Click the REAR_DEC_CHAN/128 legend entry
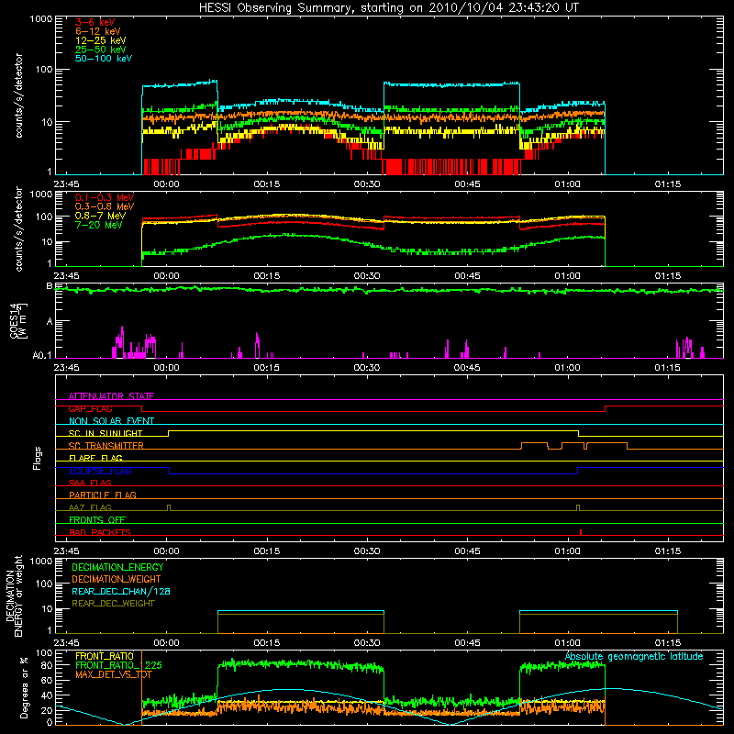The image size is (734, 734). click(121, 591)
